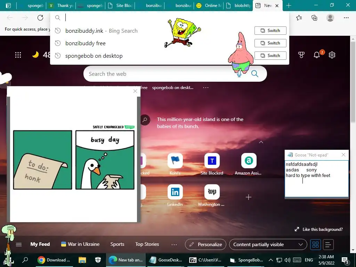
Task: Click the Personalize feed button
Action: (205, 244)
